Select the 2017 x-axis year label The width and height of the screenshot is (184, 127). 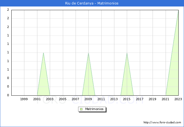click(140, 99)
